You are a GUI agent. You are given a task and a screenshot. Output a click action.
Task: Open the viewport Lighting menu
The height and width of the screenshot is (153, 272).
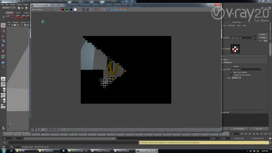click(23, 22)
